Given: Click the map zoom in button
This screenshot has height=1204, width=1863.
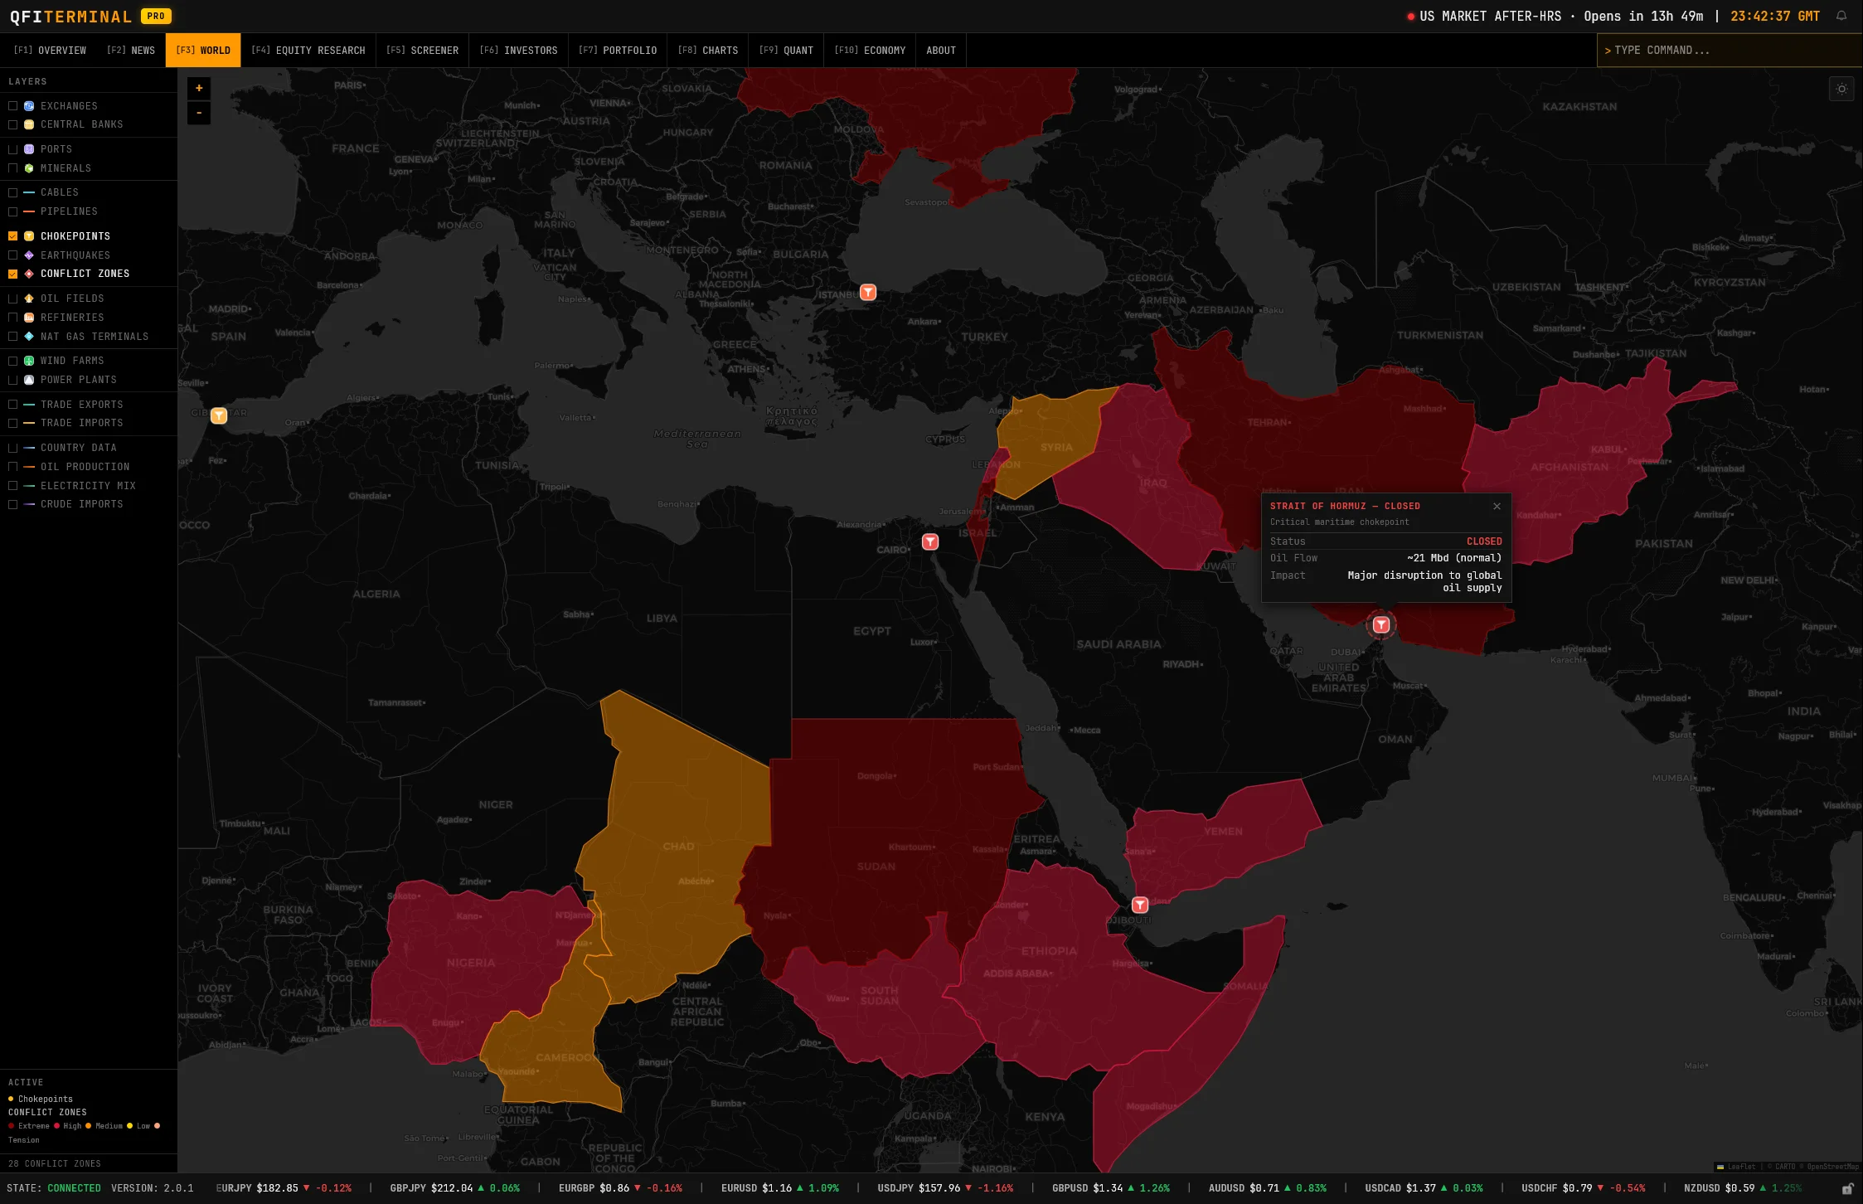Looking at the screenshot, I should pyautogui.click(x=199, y=88).
